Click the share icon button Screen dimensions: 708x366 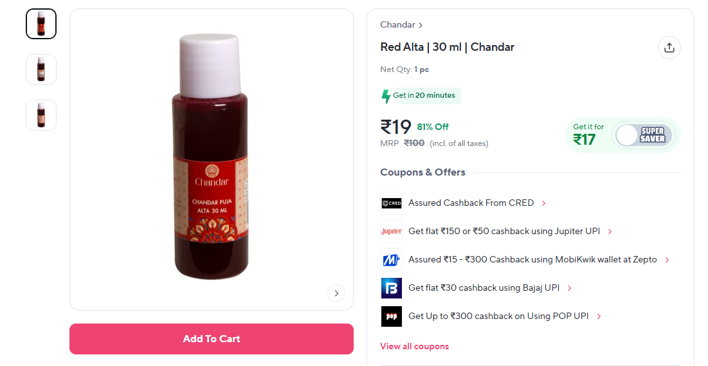point(669,48)
